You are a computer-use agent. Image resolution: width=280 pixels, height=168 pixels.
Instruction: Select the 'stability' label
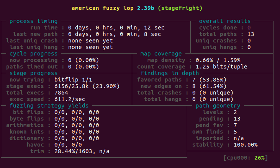pos(208,145)
